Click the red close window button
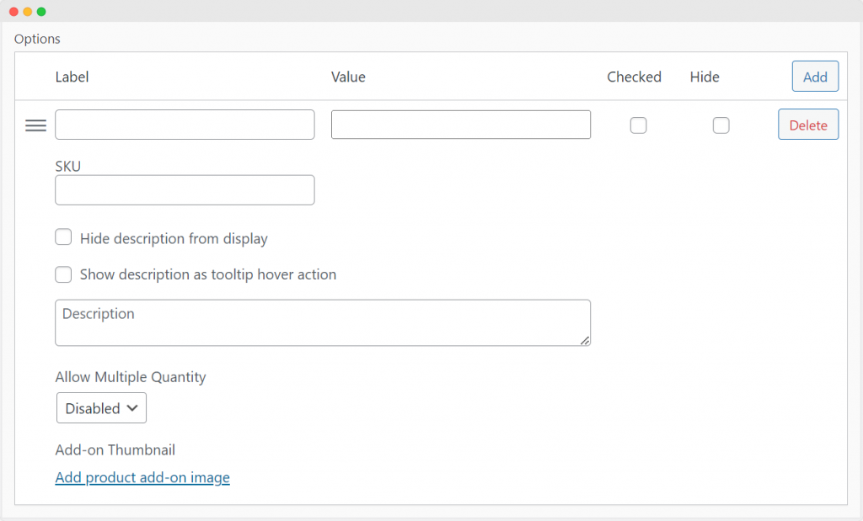 point(13,12)
